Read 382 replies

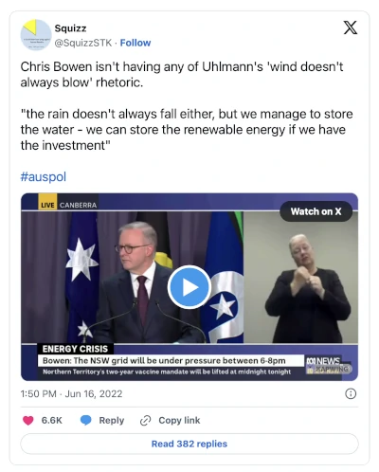tap(189, 444)
